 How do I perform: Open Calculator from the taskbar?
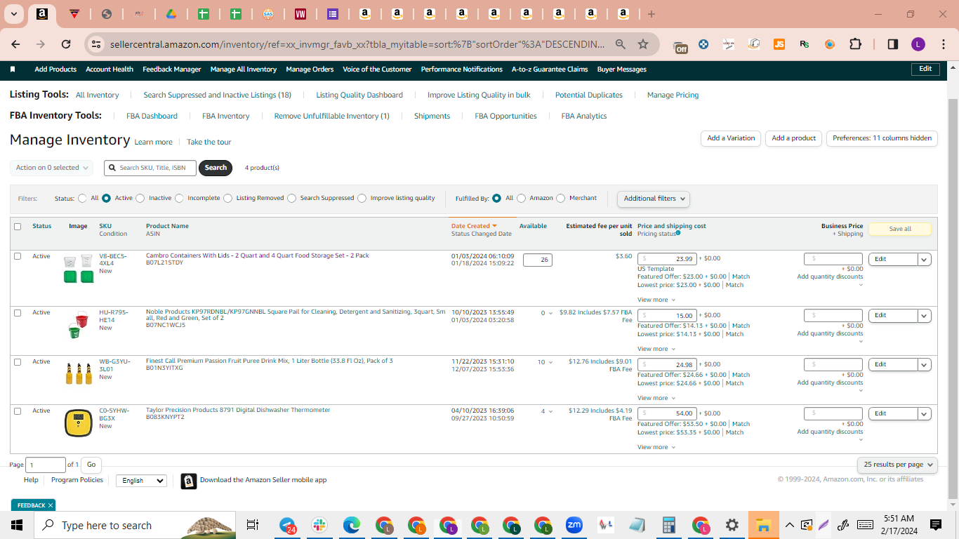pyautogui.click(x=668, y=525)
